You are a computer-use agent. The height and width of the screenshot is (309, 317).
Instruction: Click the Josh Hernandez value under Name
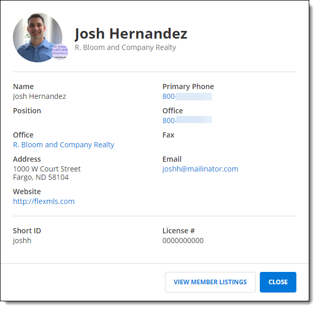39,96
